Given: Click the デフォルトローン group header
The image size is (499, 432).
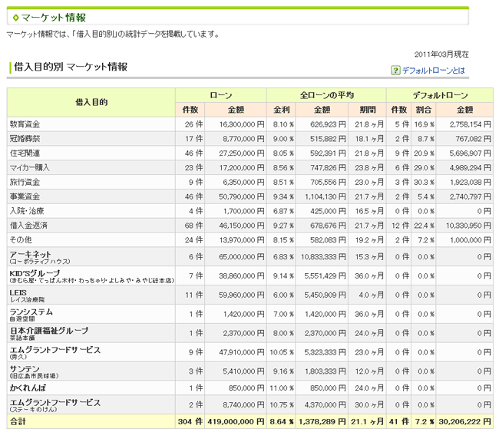Looking at the screenshot, I should (x=440, y=95).
